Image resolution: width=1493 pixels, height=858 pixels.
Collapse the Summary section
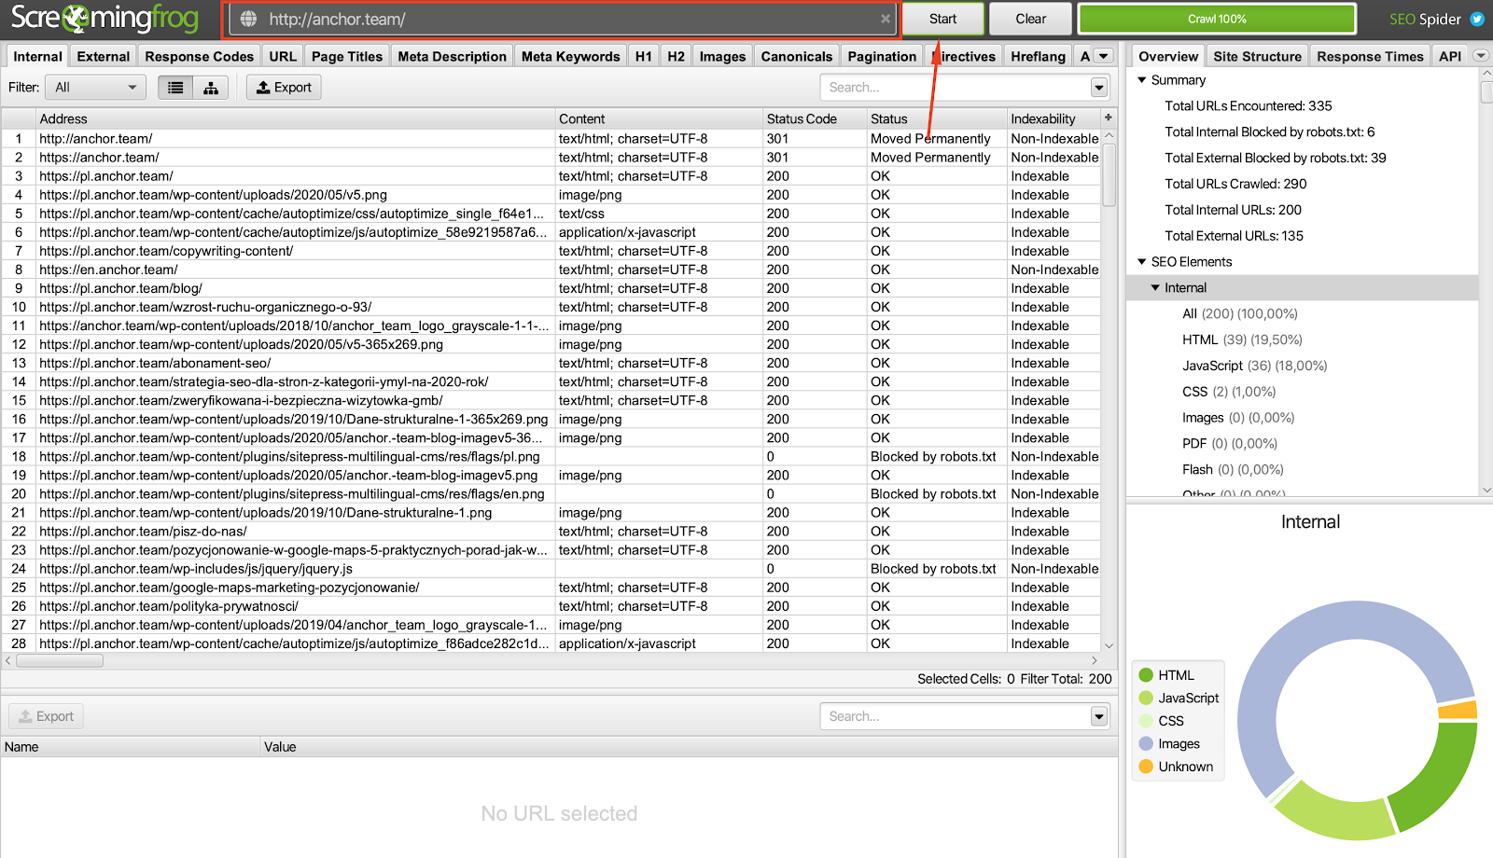[1142, 80]
